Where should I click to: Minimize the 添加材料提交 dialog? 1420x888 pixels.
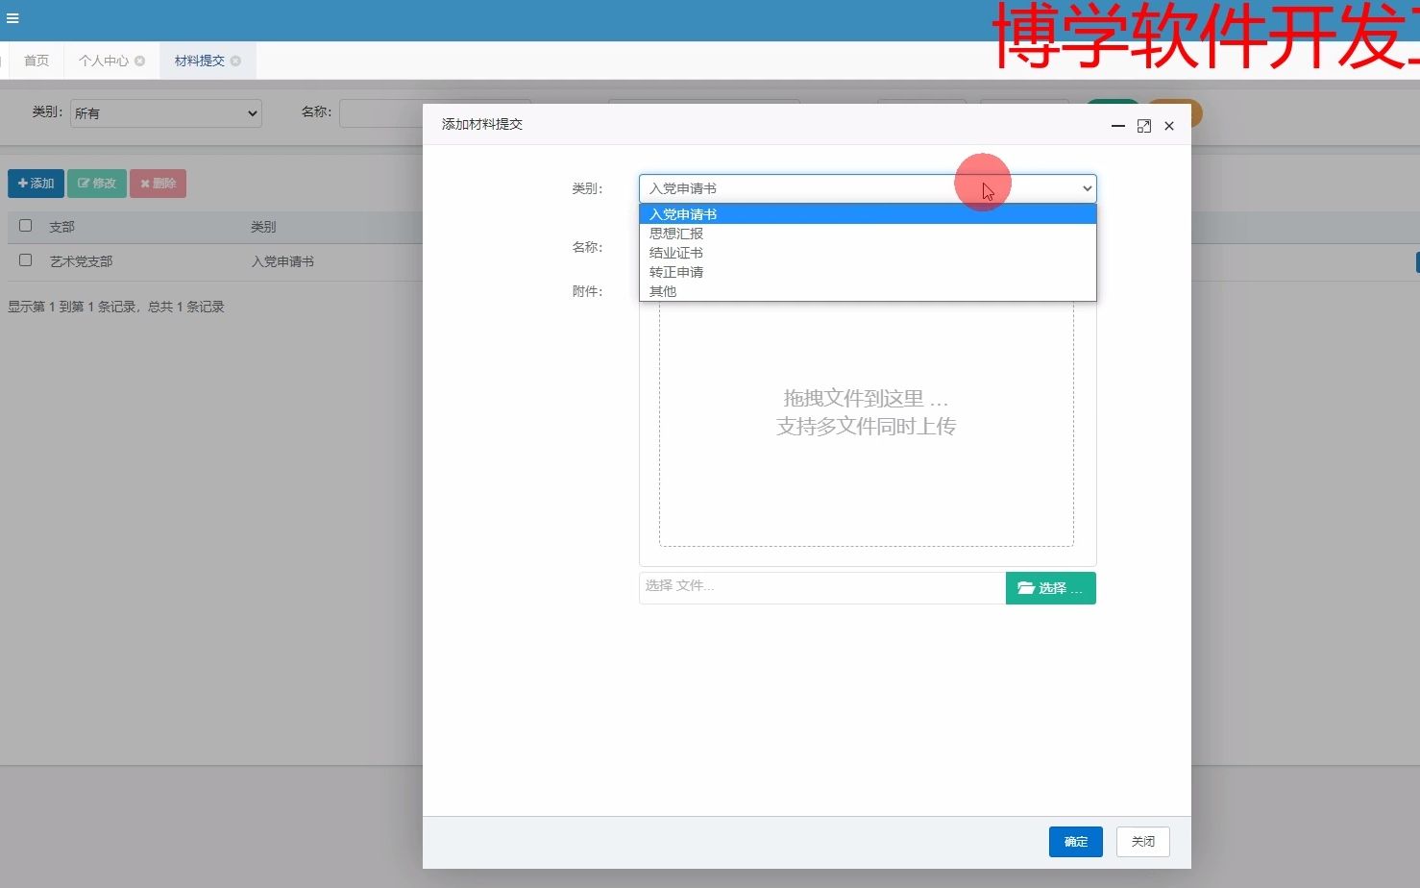pos(1118,126)
